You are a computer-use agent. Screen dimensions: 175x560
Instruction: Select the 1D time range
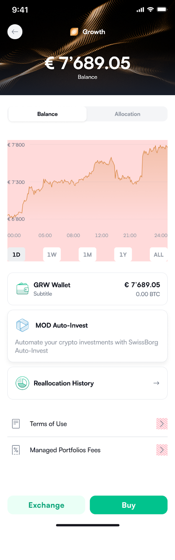coord(16,254)
